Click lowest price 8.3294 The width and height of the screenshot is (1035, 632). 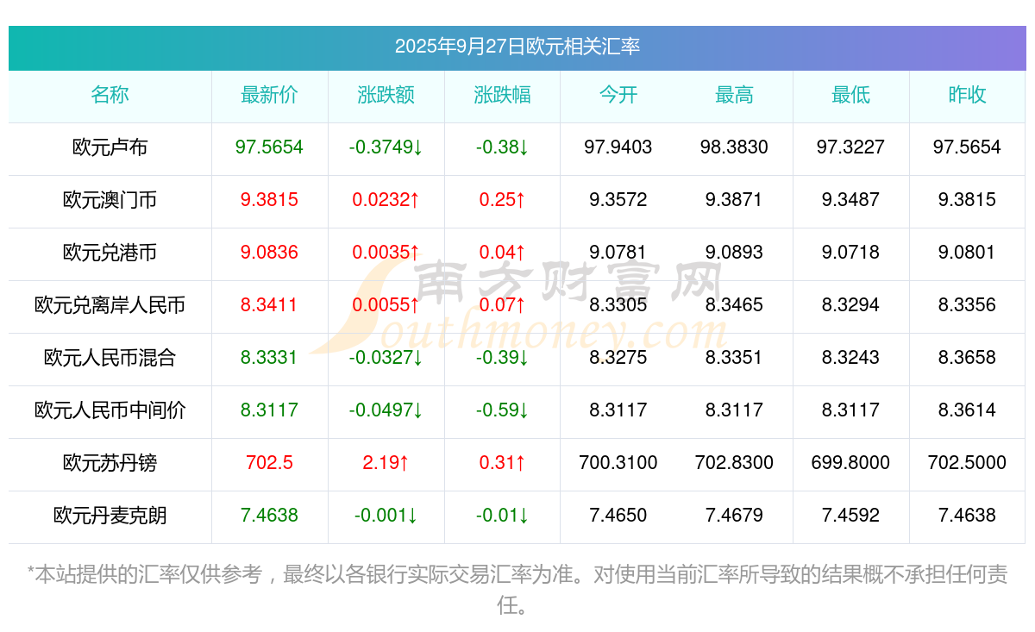pyautogui.click(x=850, y=305)
